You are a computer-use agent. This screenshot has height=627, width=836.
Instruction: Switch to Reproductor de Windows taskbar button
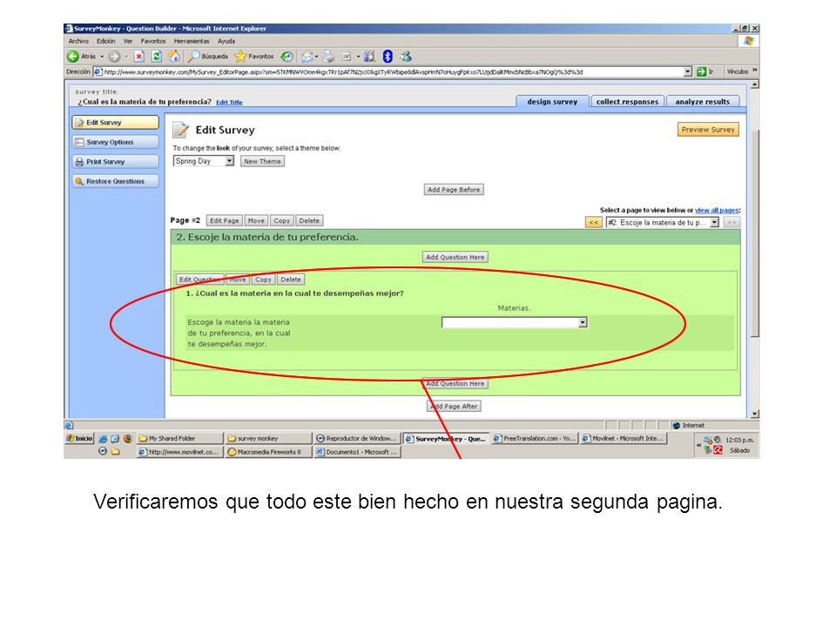pos(357,438)
